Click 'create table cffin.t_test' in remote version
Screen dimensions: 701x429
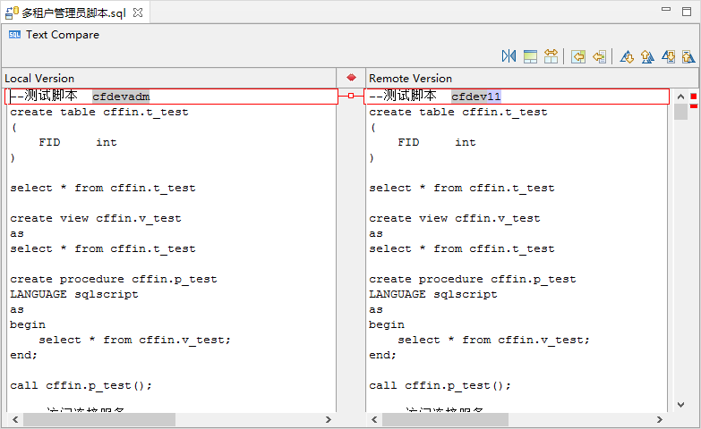tap(458, 112)
